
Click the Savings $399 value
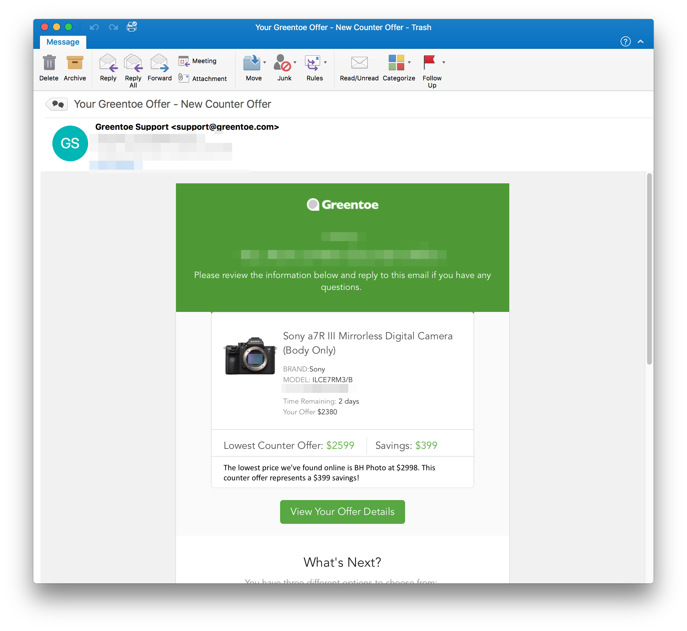(426, 445)
